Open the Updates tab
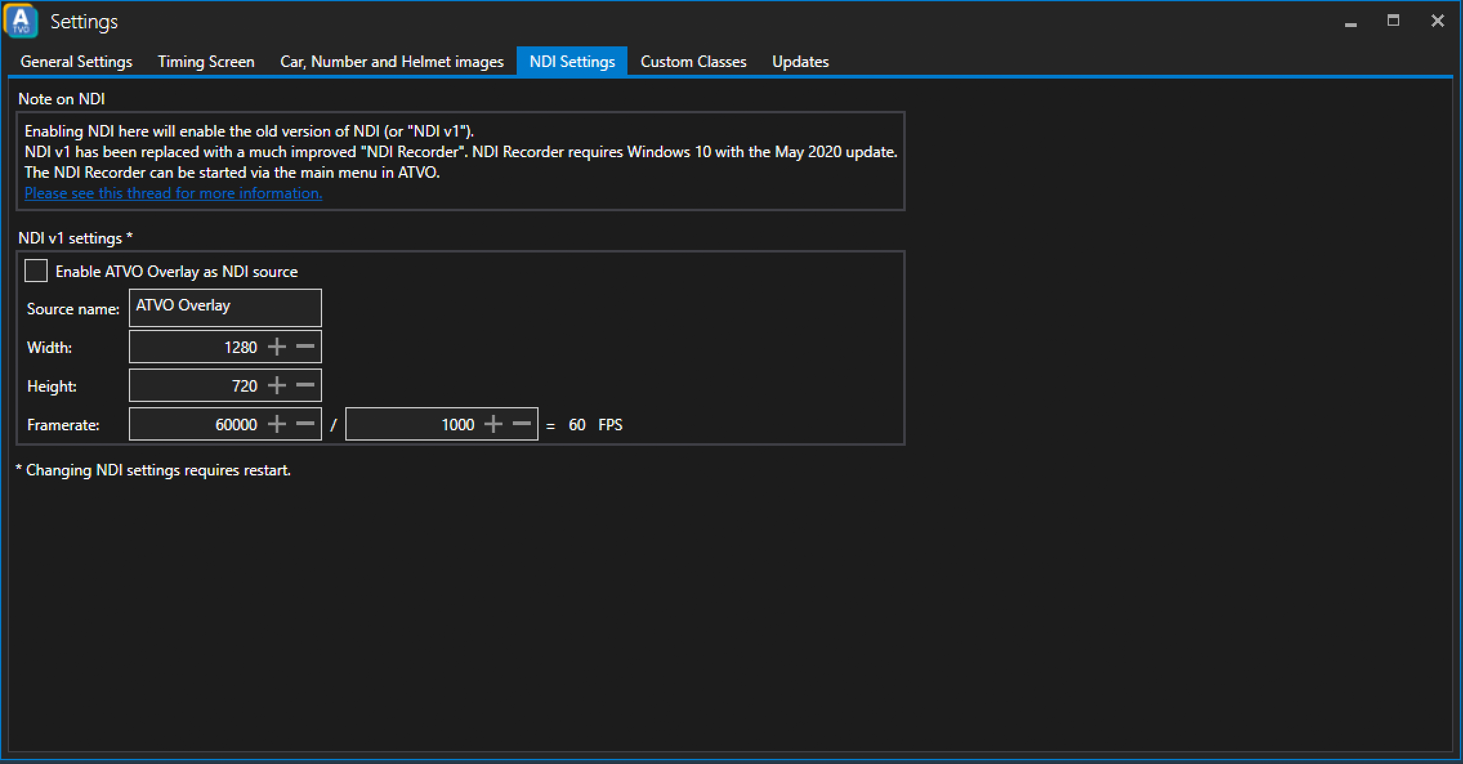This screenshot has height=764, width=1463. pyautogui.click(x=800, y=62)
